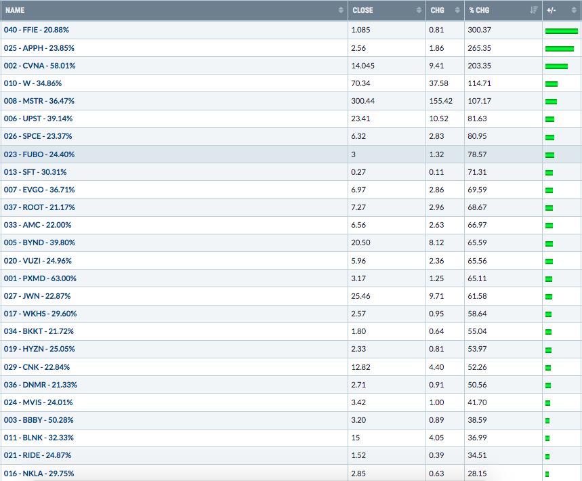Open the 002 - CVNA - 58.01% link
This screenshot has width=582, height=481.
coord(40,66)
